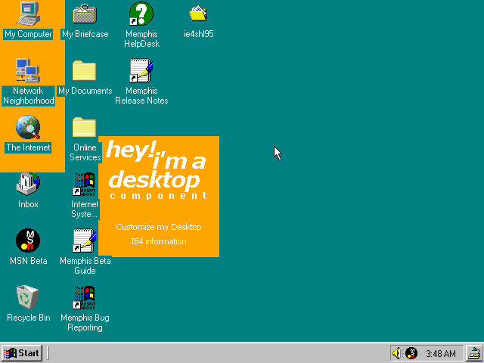Click the "Recycle Bin" label text
Image resolution: width=484 pixels, height=363 pixels.
pos(29,318)
